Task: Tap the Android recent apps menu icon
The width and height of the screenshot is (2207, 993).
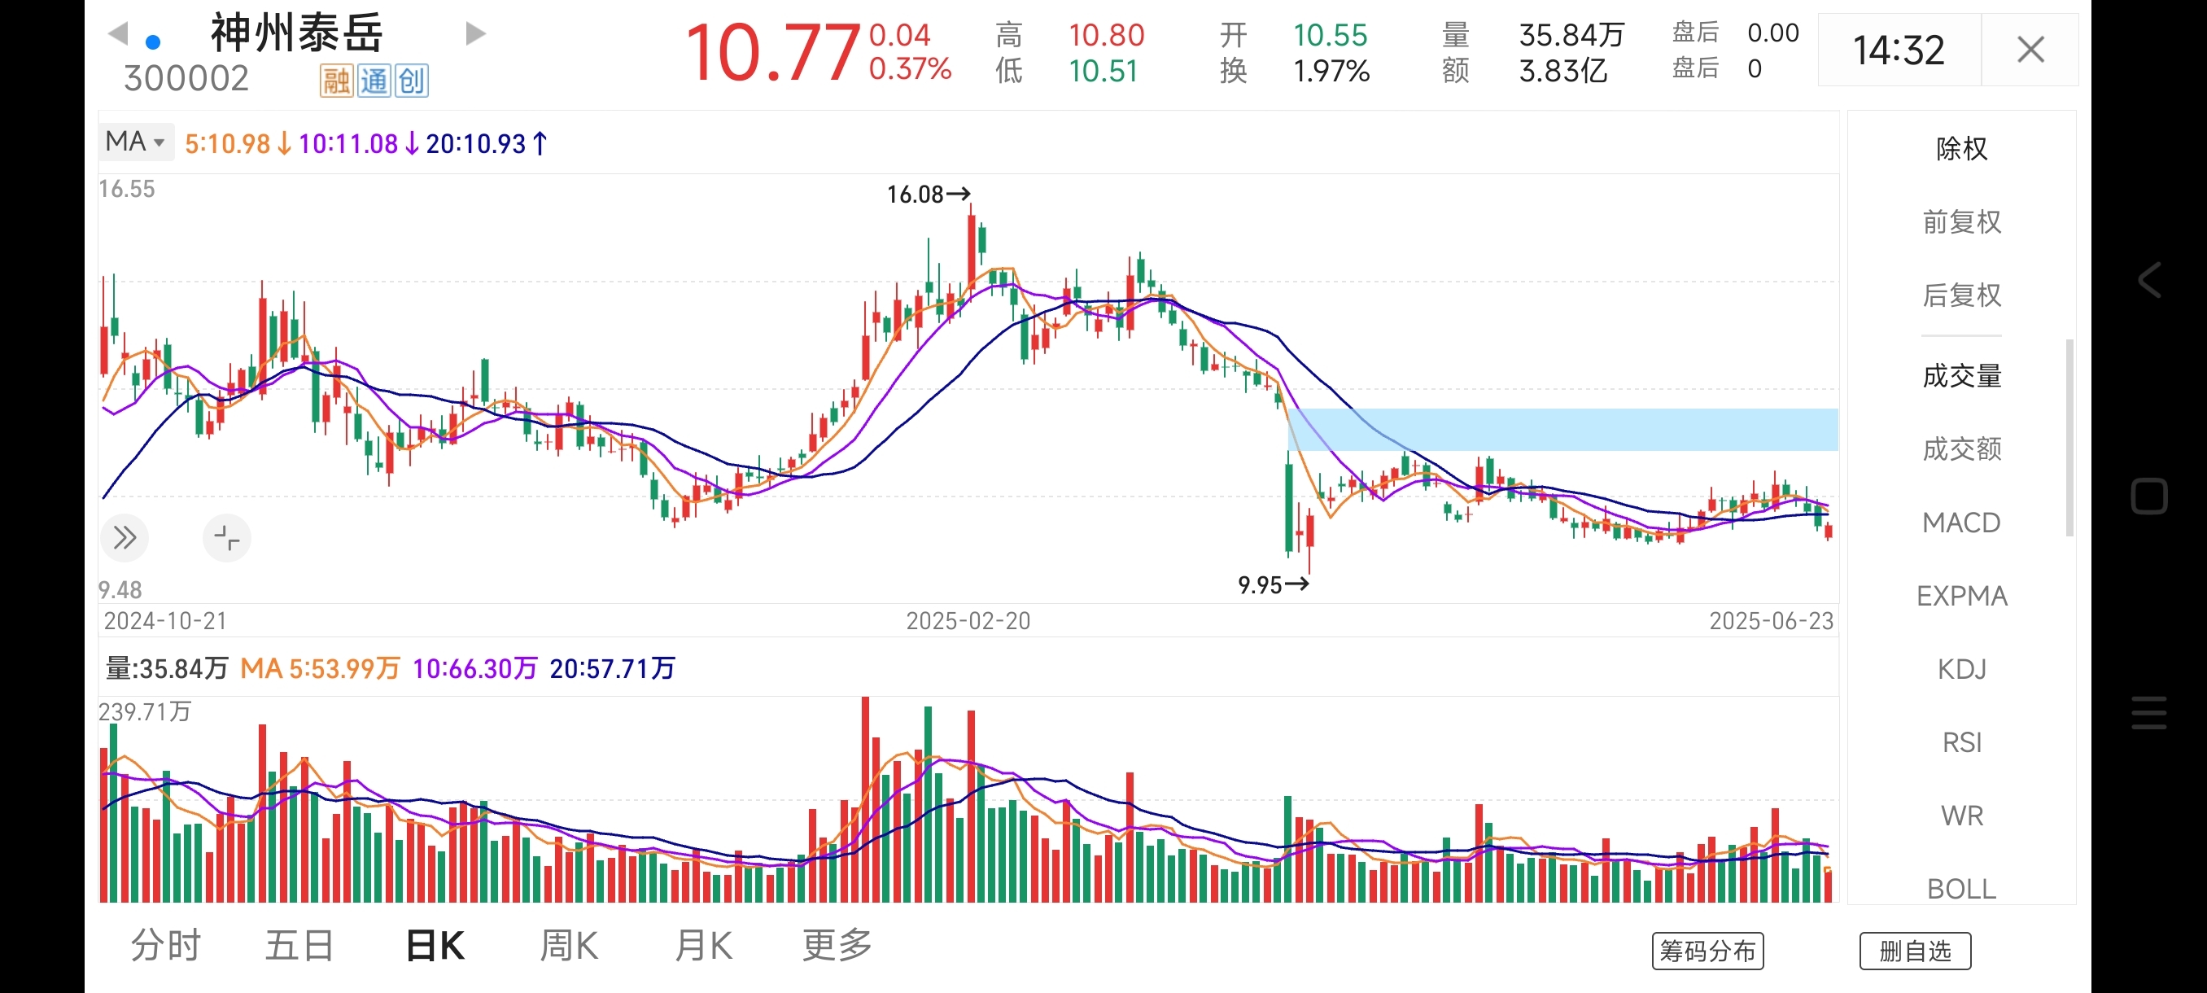Action: tap(2148, 713)
